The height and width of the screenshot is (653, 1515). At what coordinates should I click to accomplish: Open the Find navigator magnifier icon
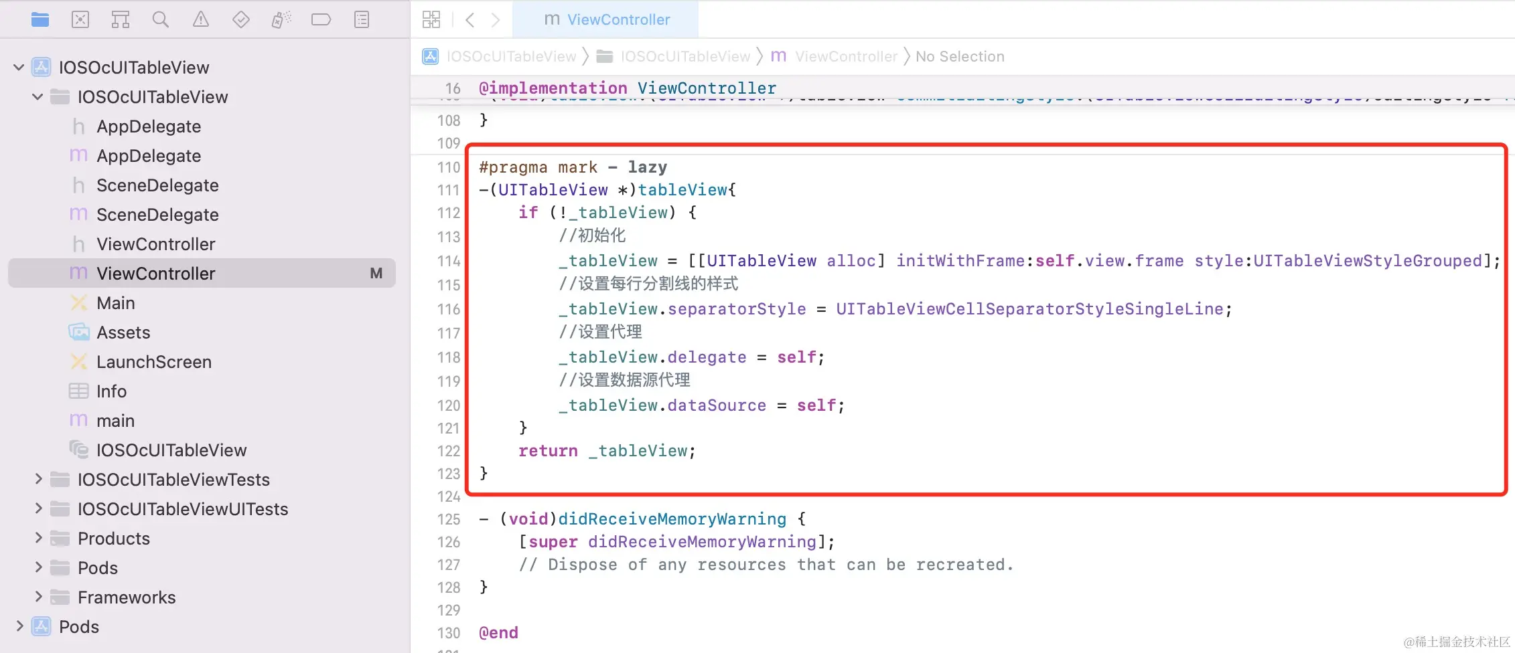161,19
